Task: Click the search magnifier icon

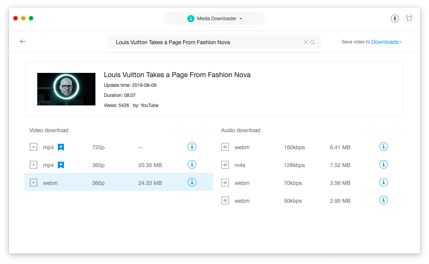Action: [313, 42]
